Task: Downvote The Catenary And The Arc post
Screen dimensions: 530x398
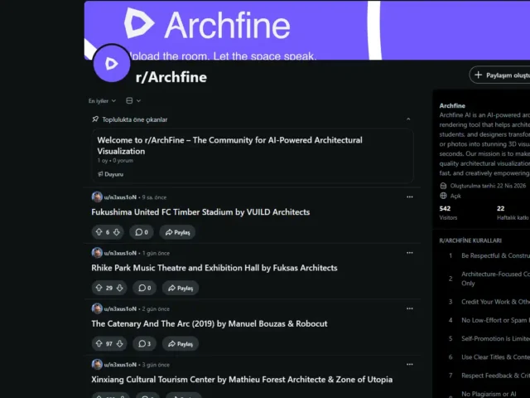Action: click(x=120, y=344)
